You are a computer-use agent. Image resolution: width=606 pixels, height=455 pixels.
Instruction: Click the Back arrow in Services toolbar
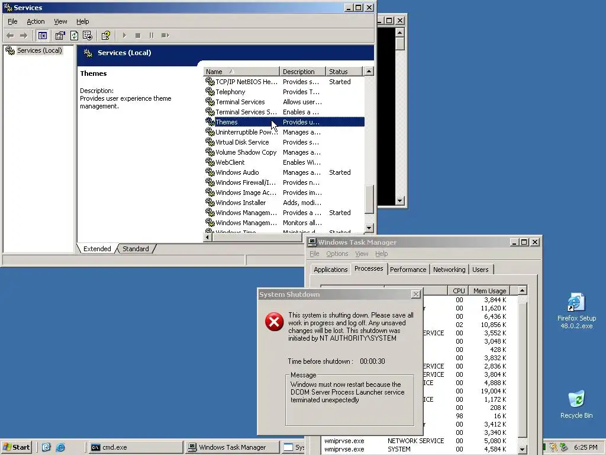[x=11, y=36]
